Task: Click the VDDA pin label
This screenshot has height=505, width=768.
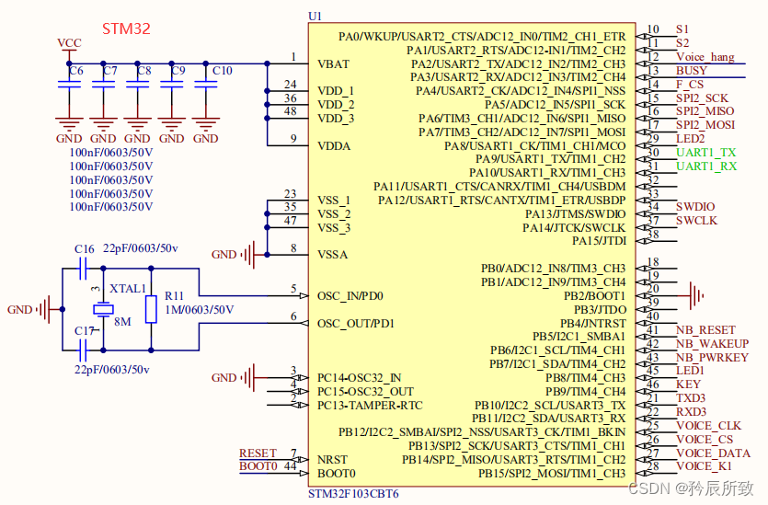Action: tap(334, 146)
